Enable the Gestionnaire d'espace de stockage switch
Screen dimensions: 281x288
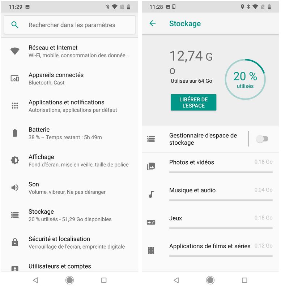coord(262,139)
